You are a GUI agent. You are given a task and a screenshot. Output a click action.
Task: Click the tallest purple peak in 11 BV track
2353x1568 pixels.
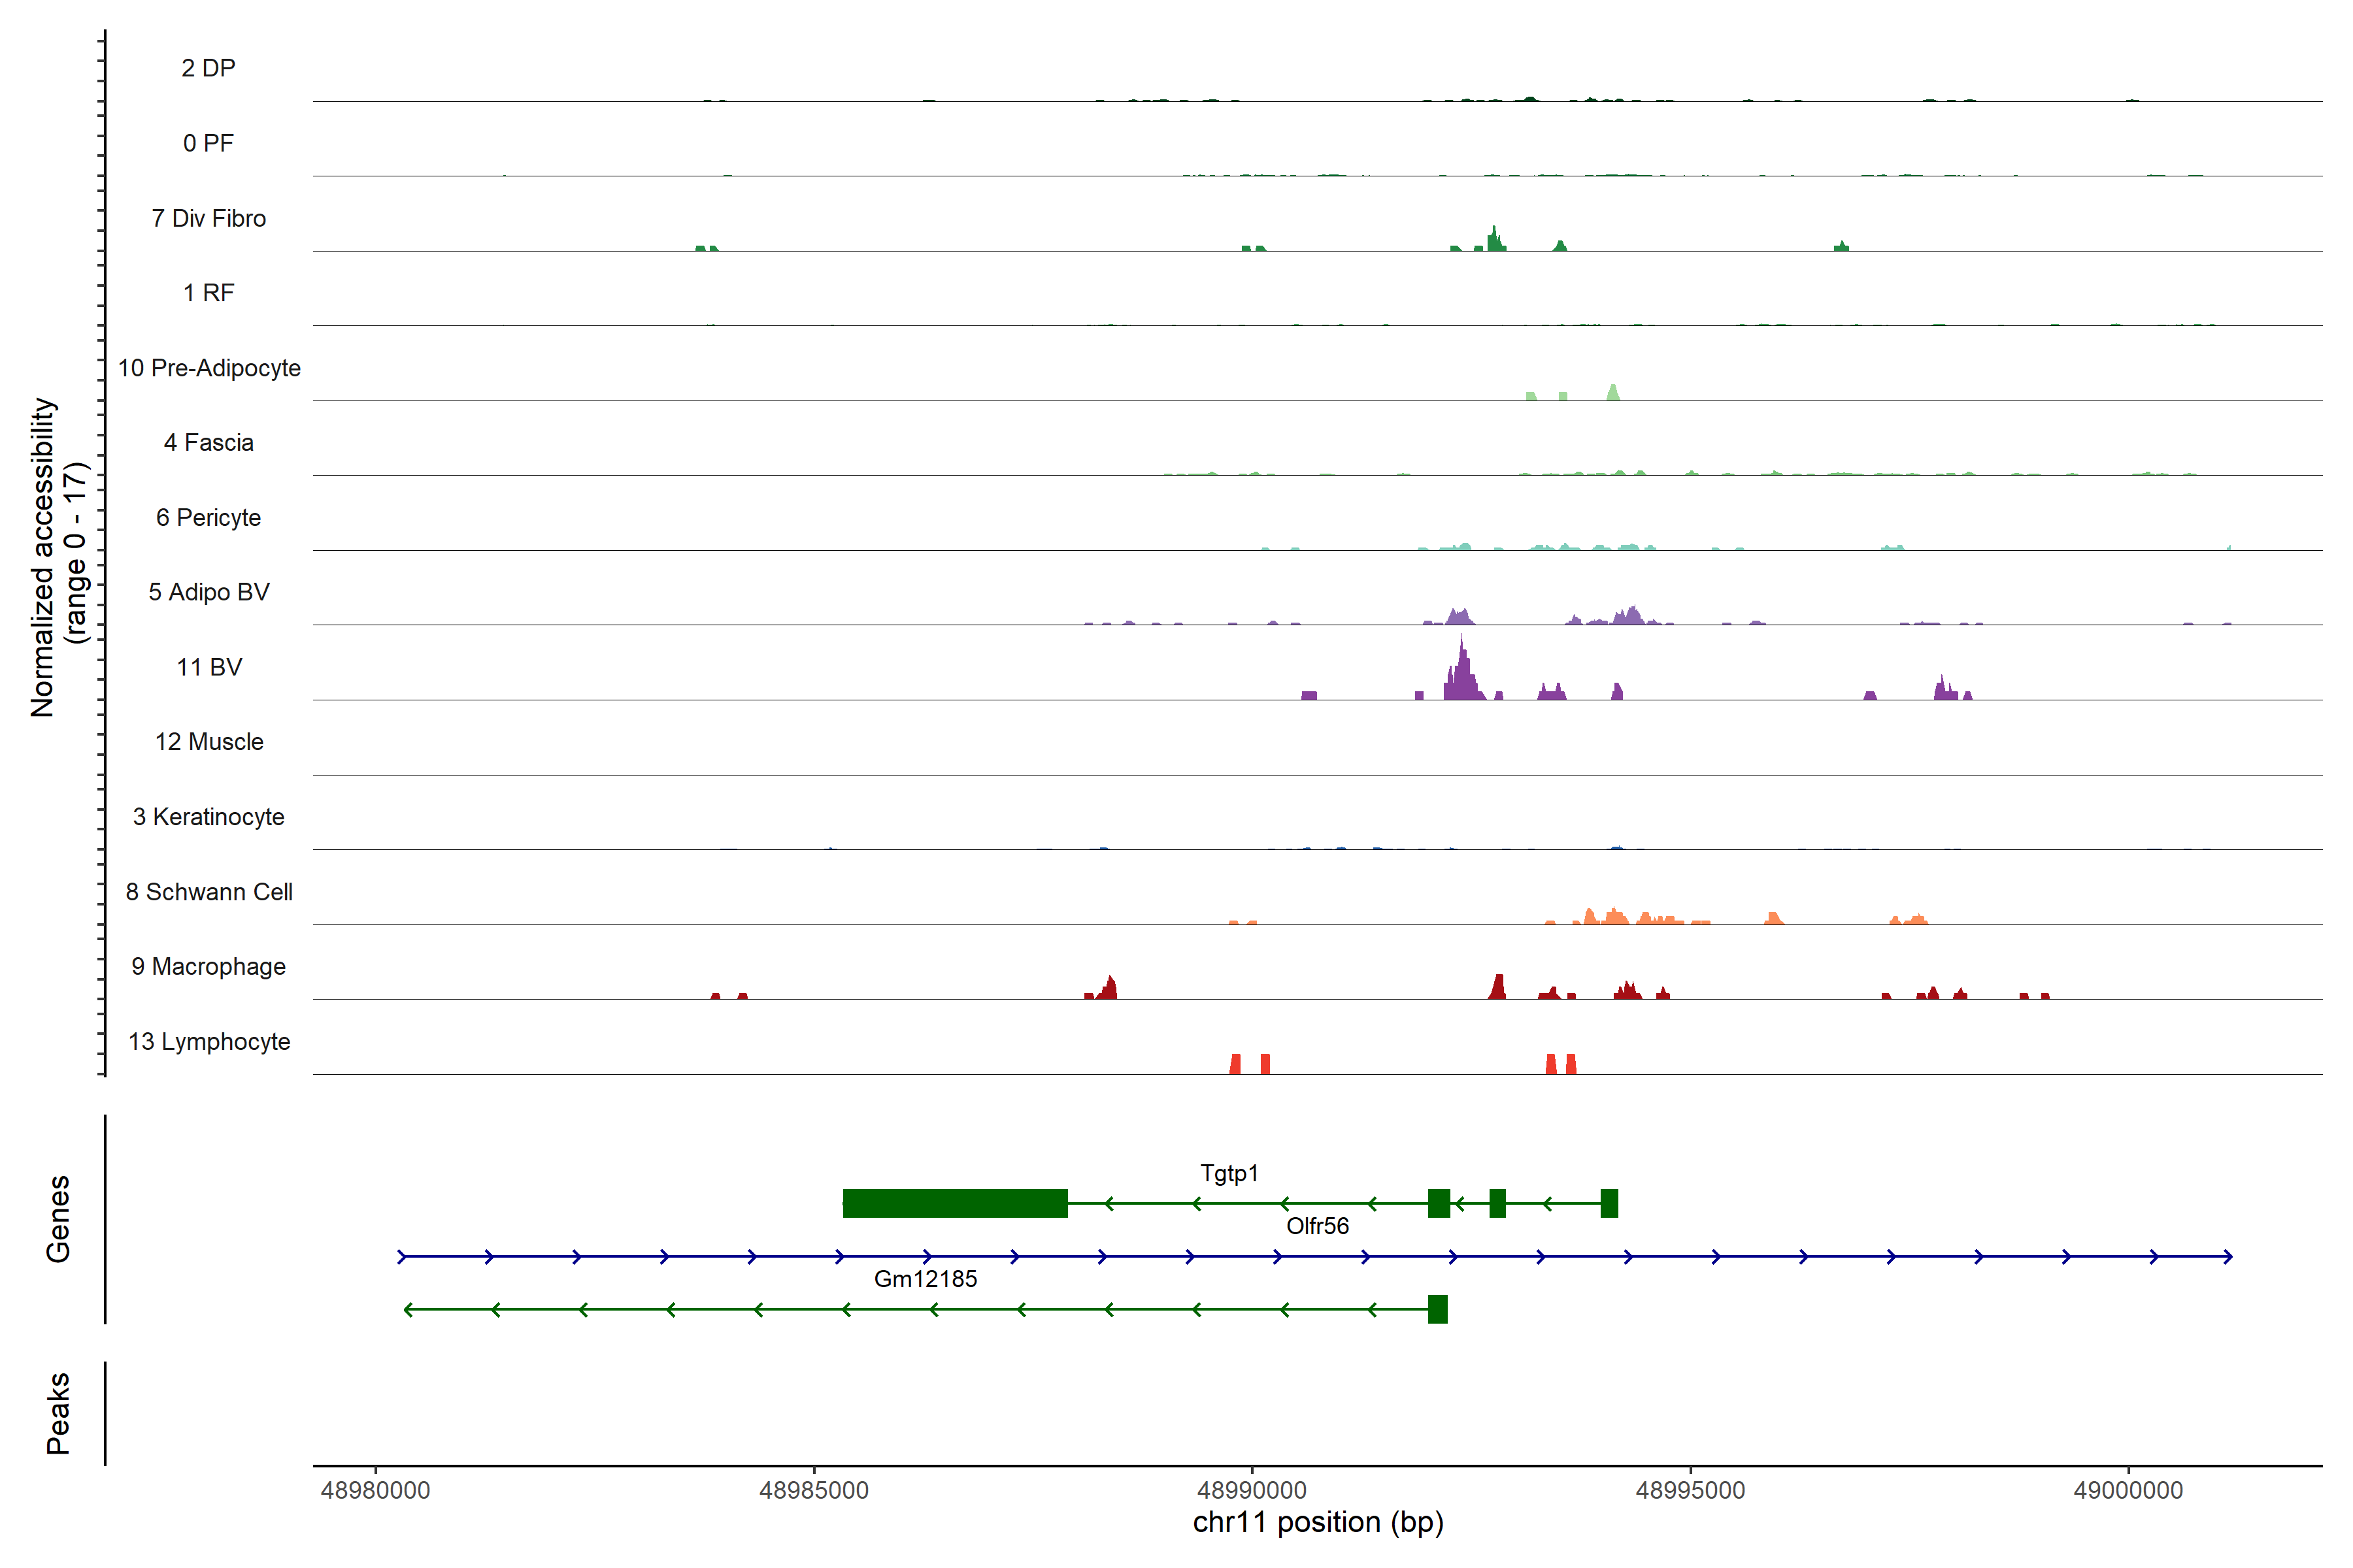click(1461, 668)
